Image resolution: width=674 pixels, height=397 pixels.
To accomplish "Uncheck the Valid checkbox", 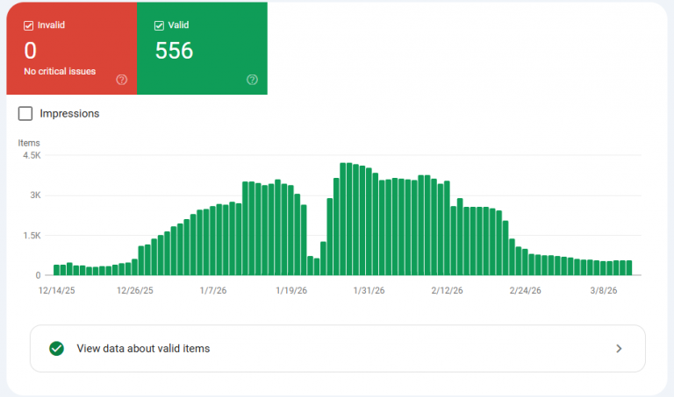I will 159,25.
